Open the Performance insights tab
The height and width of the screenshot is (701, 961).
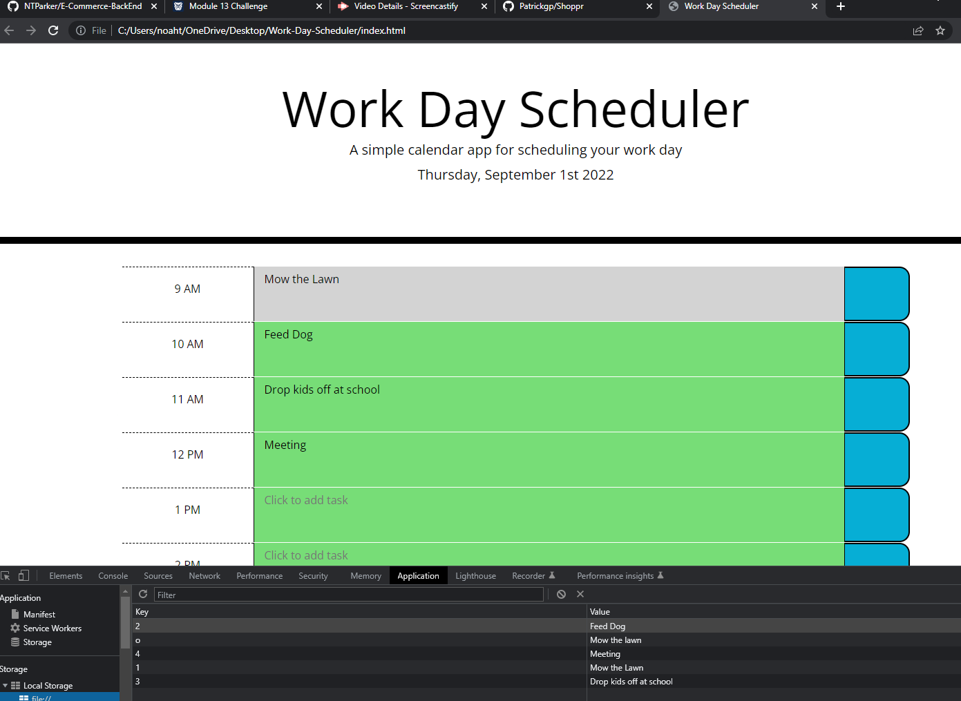tap(620, 575)
